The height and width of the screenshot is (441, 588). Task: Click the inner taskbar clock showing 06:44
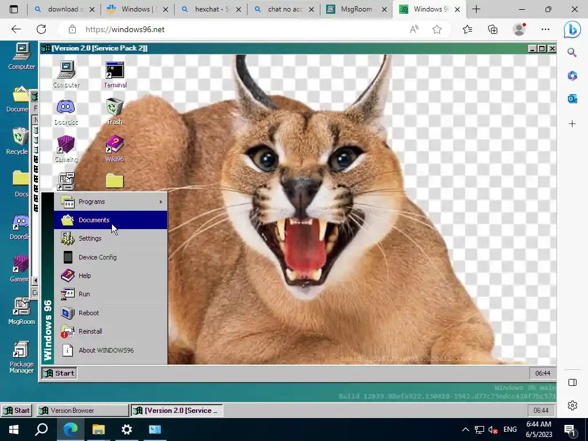coord(542,373)
